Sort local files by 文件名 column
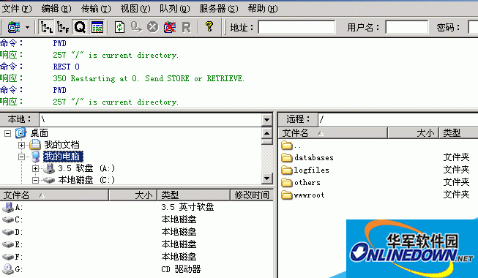Viewport: 478px width, 278px height. pos(54,195)
